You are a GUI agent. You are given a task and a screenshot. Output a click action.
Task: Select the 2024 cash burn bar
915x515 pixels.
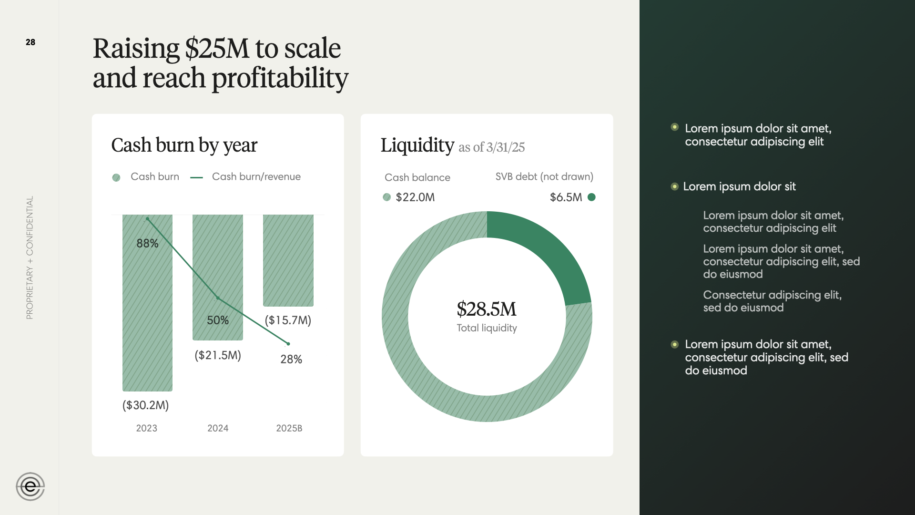pos(218,257)
